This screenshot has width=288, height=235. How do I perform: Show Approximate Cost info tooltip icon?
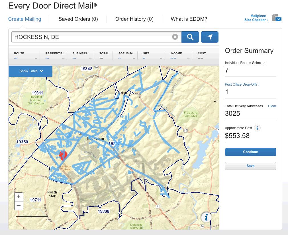point(257,128)
